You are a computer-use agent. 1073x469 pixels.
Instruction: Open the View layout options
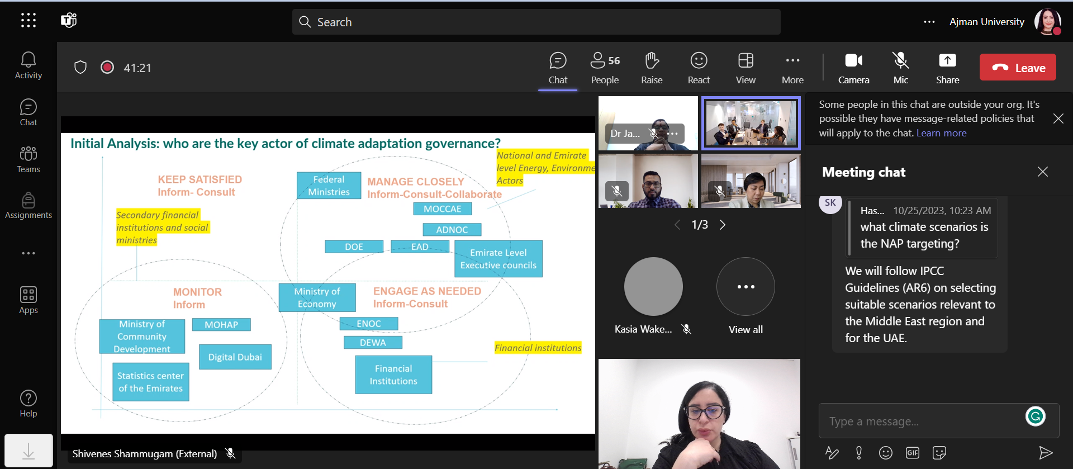pos(746,68)
